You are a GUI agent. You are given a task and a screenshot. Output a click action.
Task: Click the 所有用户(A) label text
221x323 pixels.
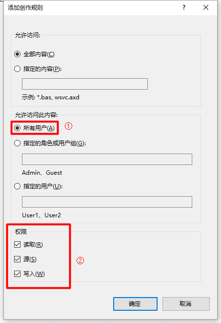39,128
